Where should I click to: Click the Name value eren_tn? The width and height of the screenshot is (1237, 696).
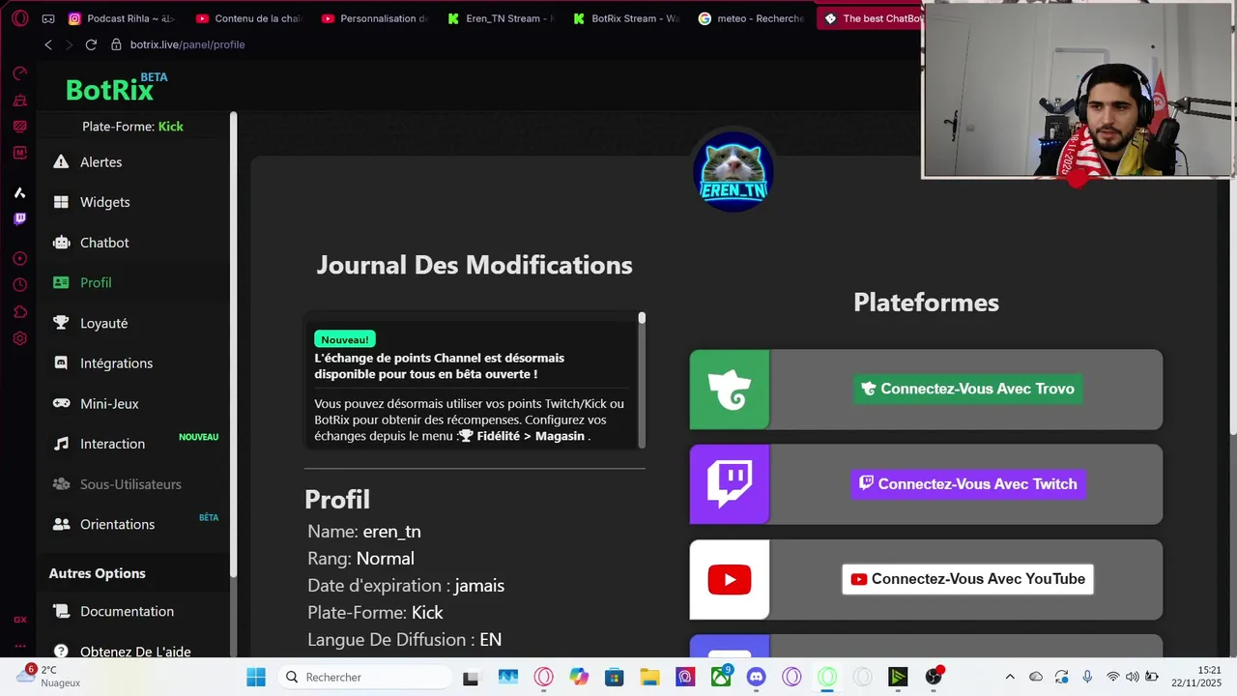pyautogui.click(x=391, y=532)
